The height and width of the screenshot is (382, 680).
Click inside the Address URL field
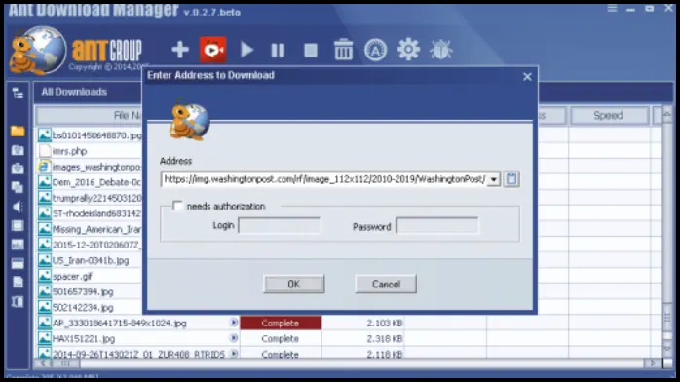[x=324, y=179]
